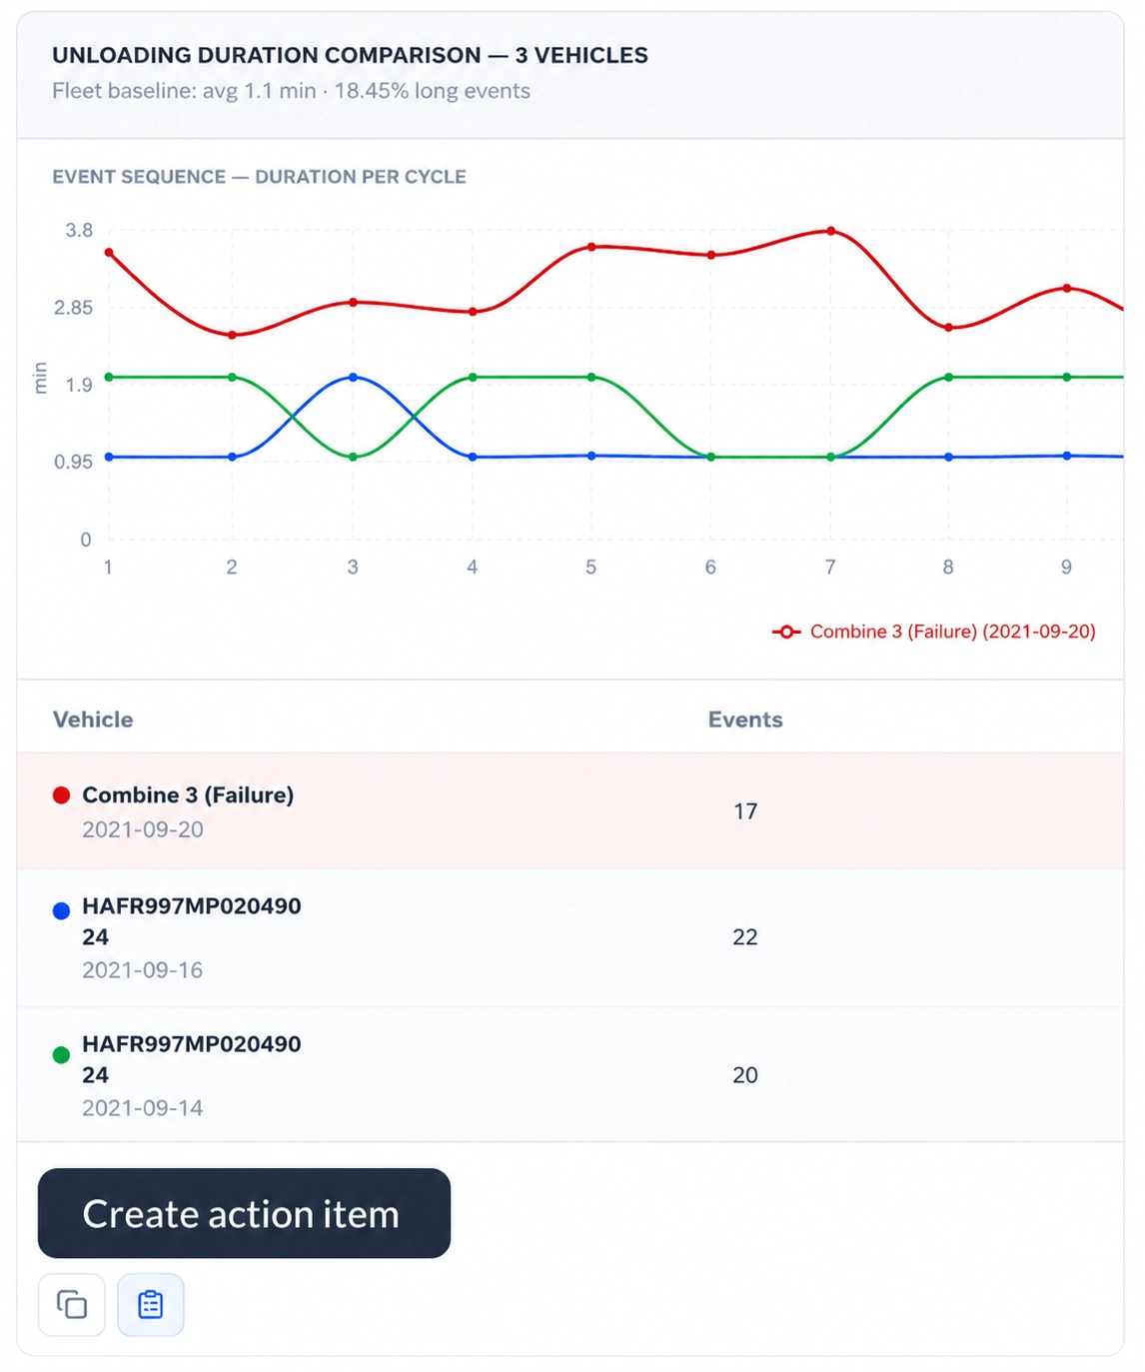Click the green dot beside HAFR997MP02049024 2021-09-14
This screenshot has height=1372, width=1145.
point(61,1054)
